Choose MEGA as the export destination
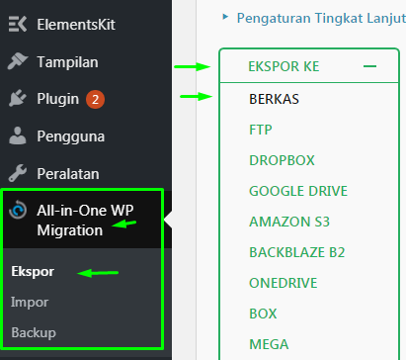Screen dimensions: 406x360 [x=269, y=344]
